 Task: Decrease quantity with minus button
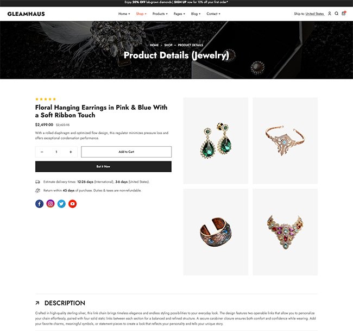42,152
